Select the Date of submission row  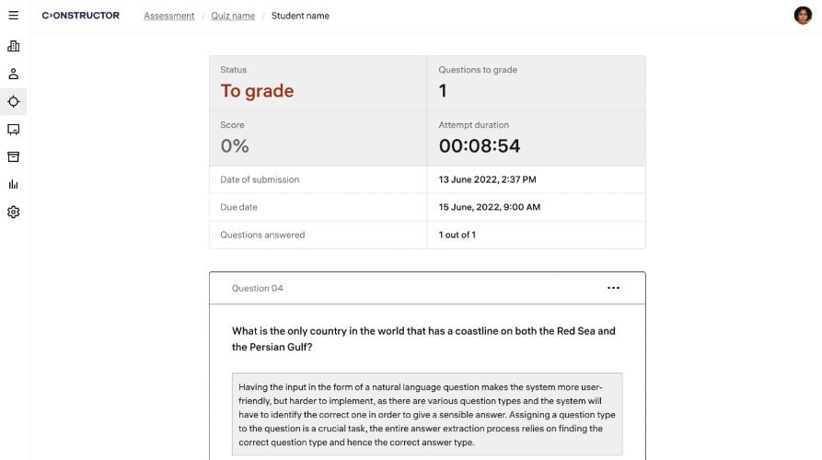pyautogui.click(x=427, y=179)
